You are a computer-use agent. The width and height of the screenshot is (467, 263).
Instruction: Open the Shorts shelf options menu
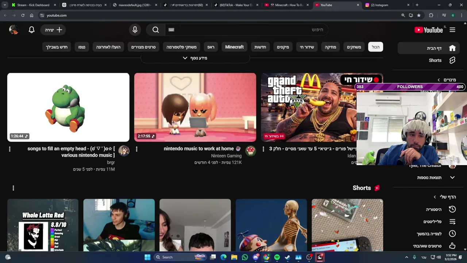tap(13, 188)
